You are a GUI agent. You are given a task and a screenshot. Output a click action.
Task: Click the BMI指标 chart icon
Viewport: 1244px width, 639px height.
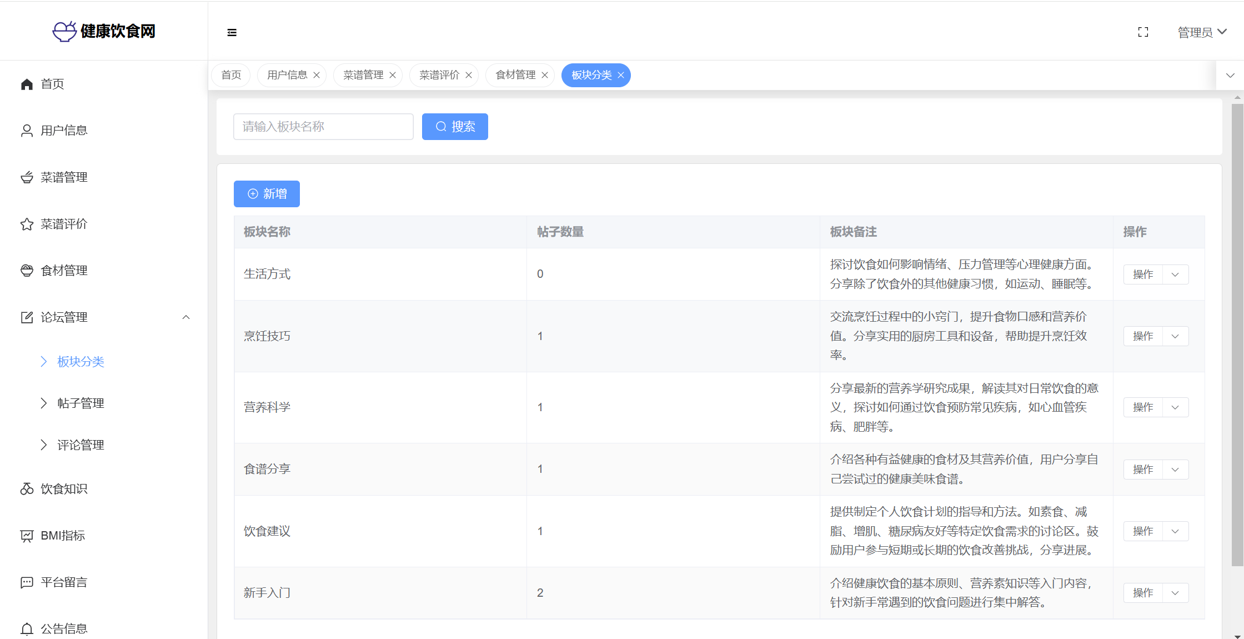pos(27,536)
